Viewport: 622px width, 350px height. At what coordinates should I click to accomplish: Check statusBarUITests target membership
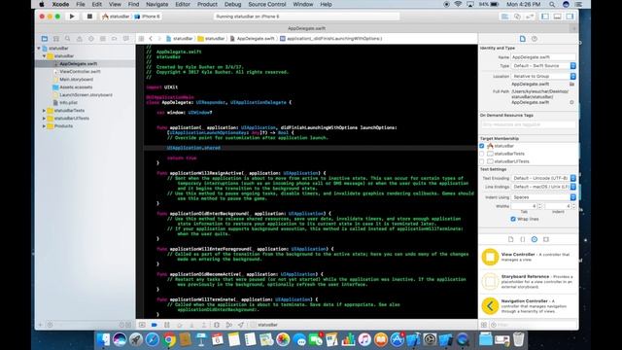pyautogui.click(x=482, y=161)
